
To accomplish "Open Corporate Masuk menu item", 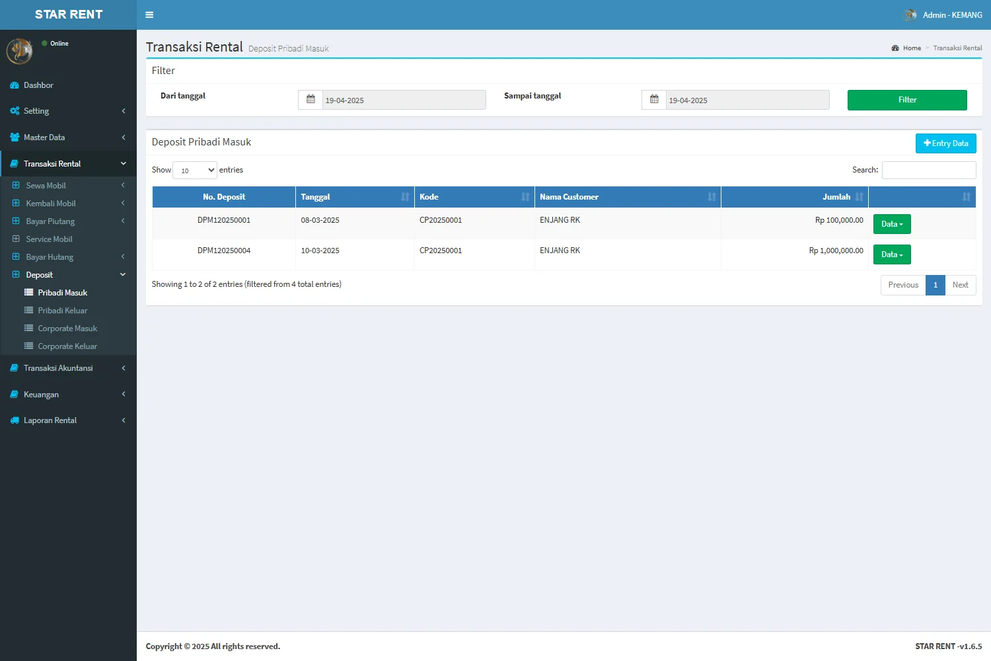I will (69, 329).
